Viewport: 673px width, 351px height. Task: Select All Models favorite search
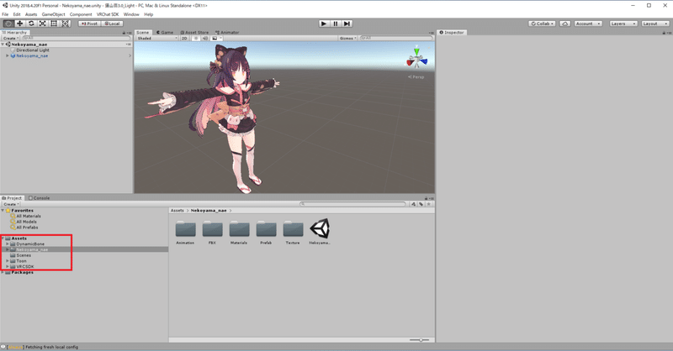pos(26,222)
